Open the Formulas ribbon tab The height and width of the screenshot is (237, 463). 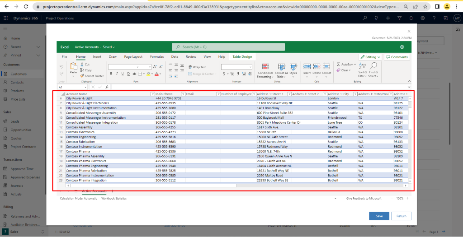pyautogui.click(x=157, y=57)
